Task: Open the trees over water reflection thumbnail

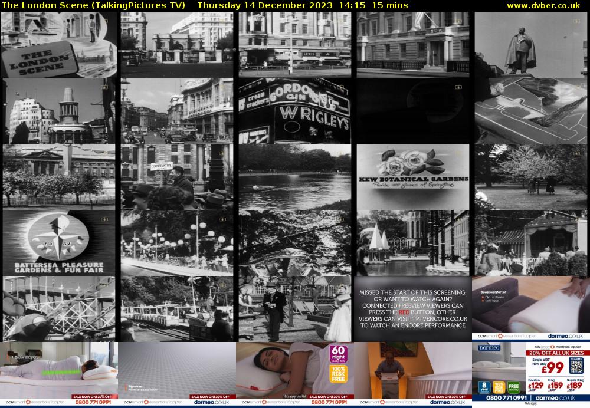Action: (x=295, y=243)
